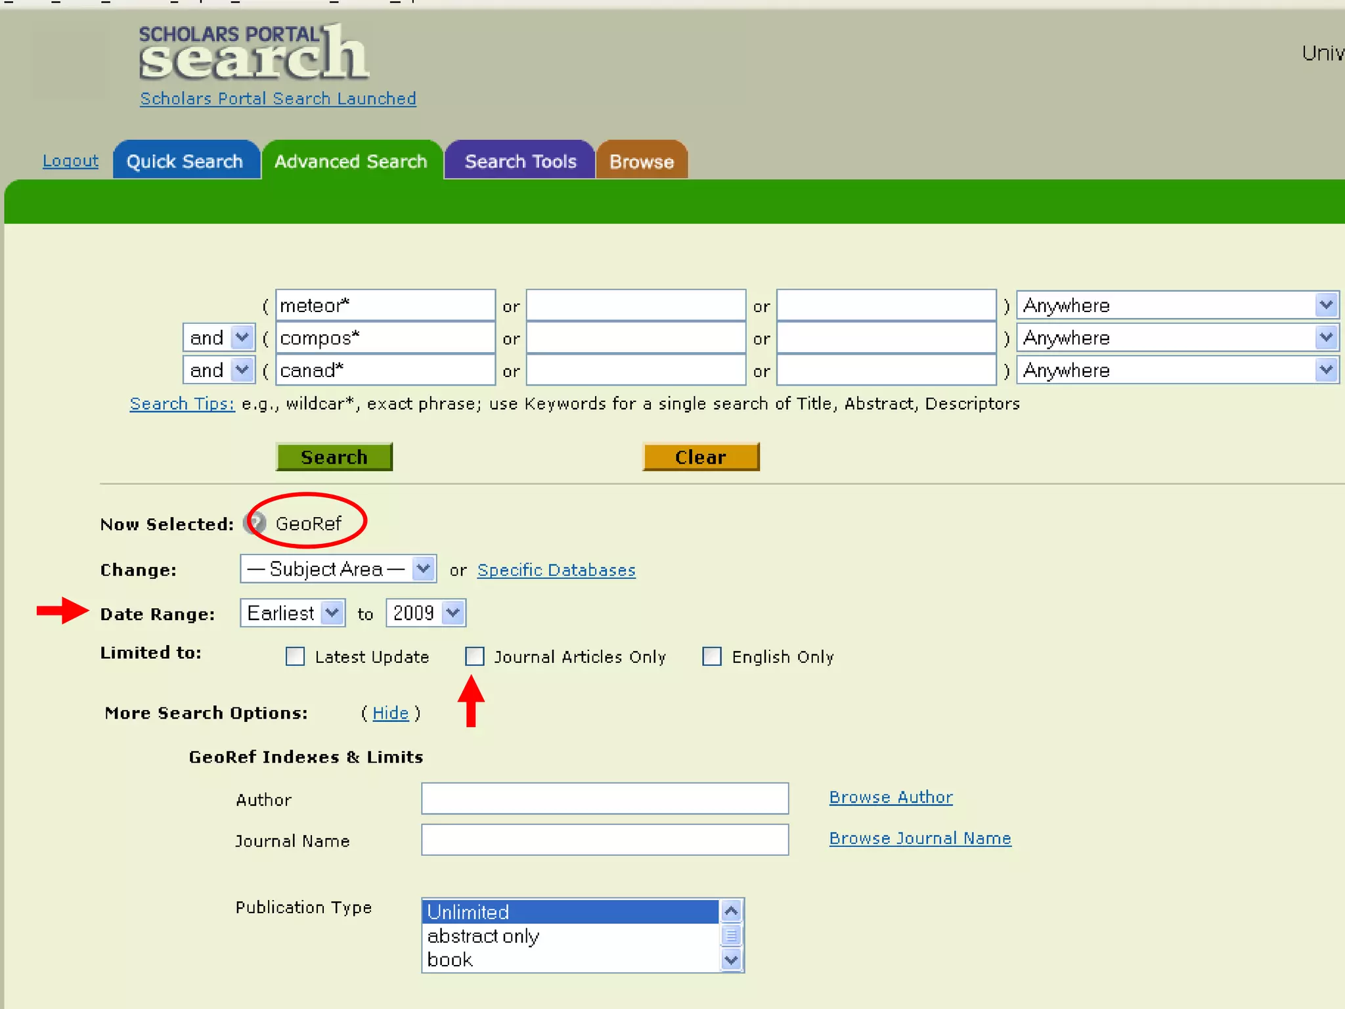Open first Anywhere field dropdown
The height and width of the screenshot is (1009, 1345).
[x=1178, y=305]
